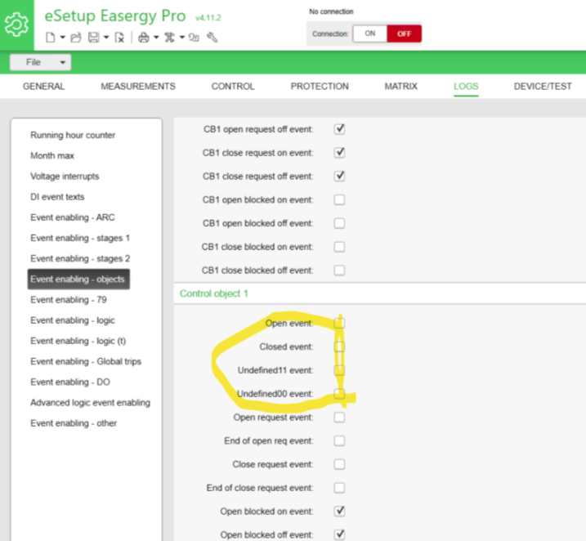Switch to the MEASUREMENTS tab
586x541 pixels.
pos(138,87)
